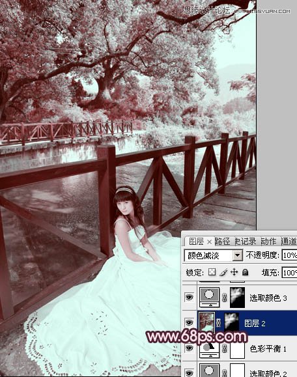Hide the 色彩平衡 1 layer
Screen dimensions: 297x377
click(190, 348)
